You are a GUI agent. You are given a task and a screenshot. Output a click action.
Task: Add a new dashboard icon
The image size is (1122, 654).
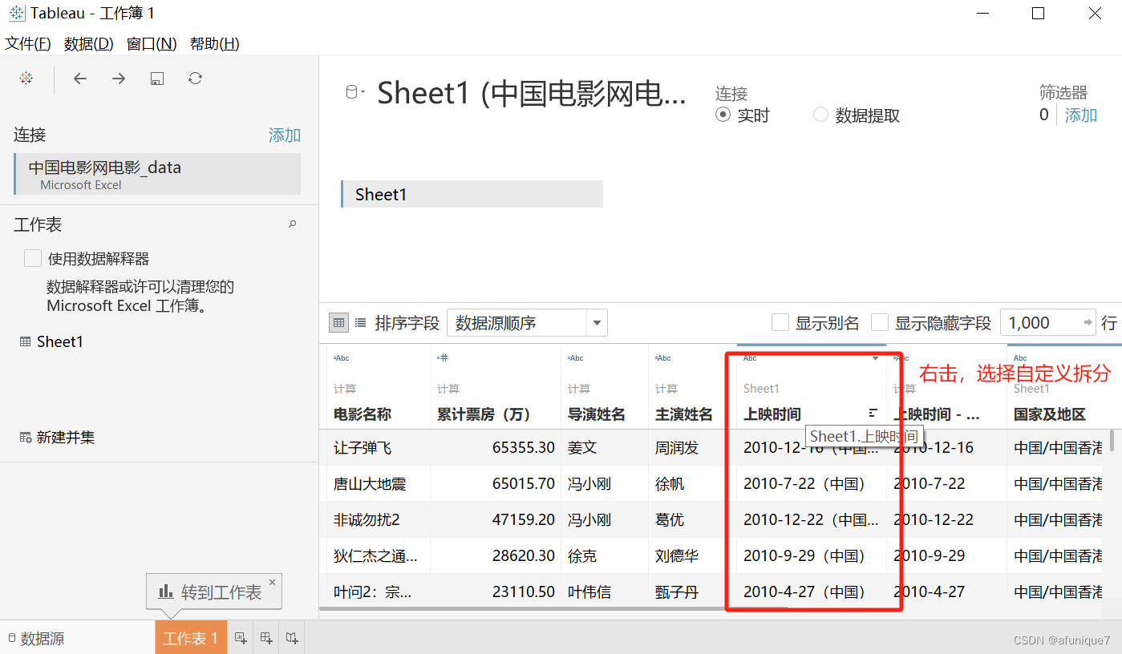click(266, 638)
